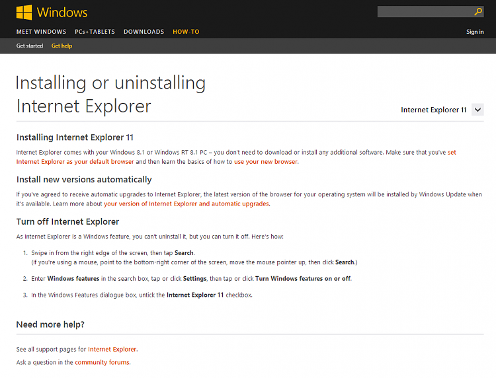Open the Internet Explorer support pages link
This screenshot has height=378, width=496.
coord(112,349)
